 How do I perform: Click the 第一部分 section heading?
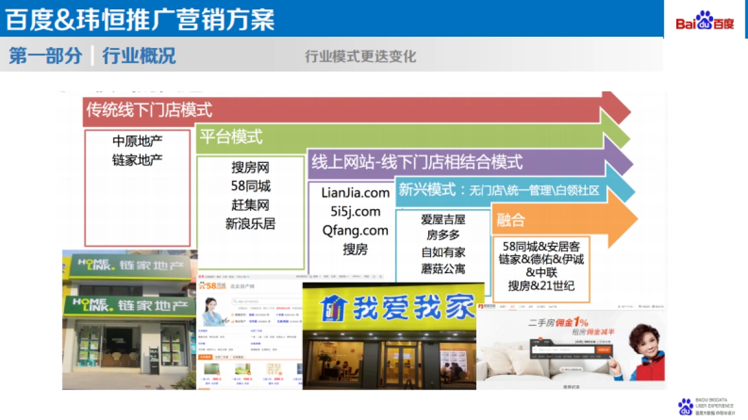point(46,56)
